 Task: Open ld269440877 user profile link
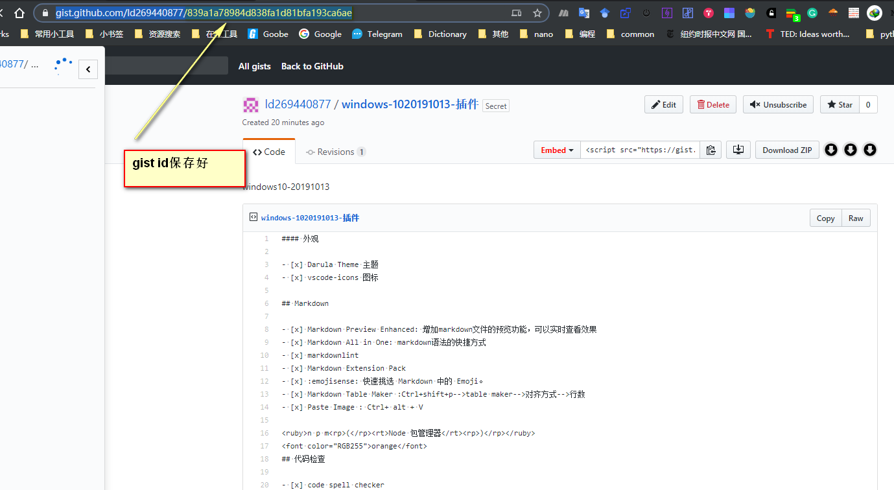point(298,104)
